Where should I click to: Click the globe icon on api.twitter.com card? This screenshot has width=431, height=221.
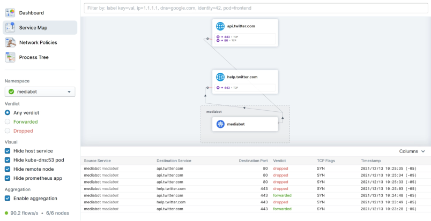pos(220,26)
